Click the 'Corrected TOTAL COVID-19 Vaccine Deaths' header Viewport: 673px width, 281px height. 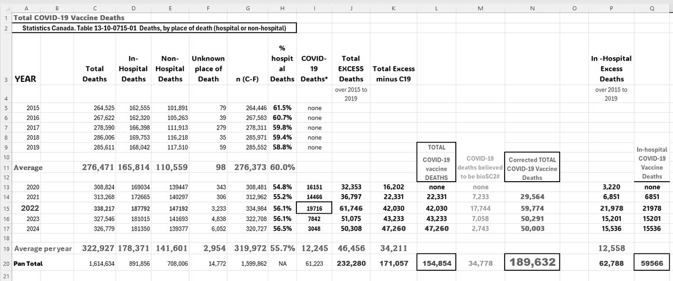point(532,168)
